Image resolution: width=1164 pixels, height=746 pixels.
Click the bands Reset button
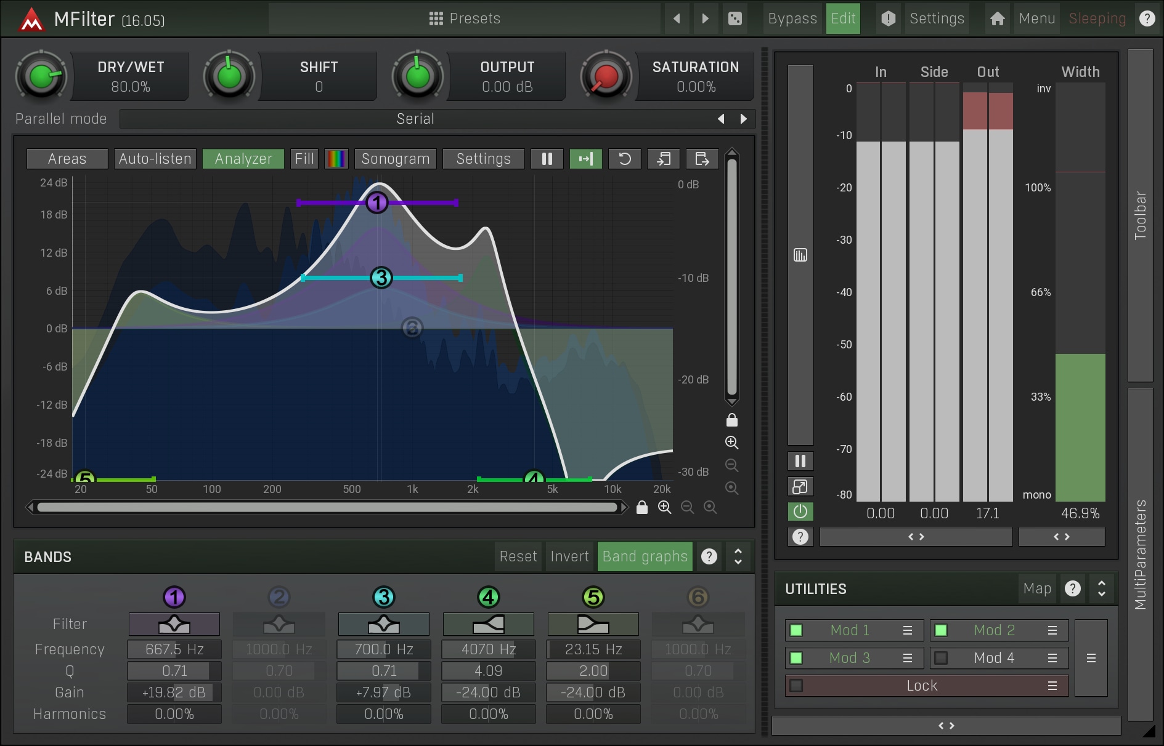pos(518,556)
